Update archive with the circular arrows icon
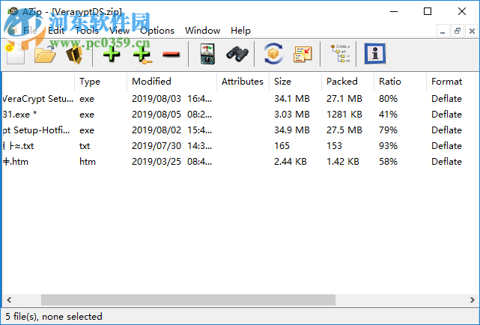Screen dimensions: 480x325 (273, 54)
